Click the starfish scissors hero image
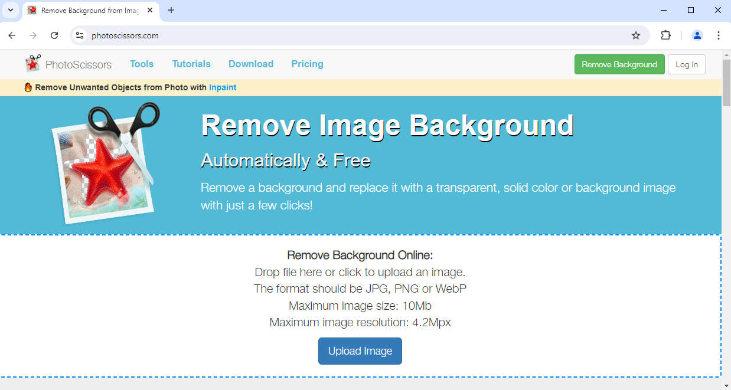 [x=105, y=163]
